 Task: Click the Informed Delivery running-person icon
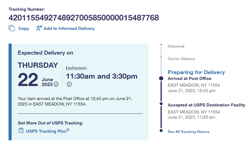tap(39, 28)
